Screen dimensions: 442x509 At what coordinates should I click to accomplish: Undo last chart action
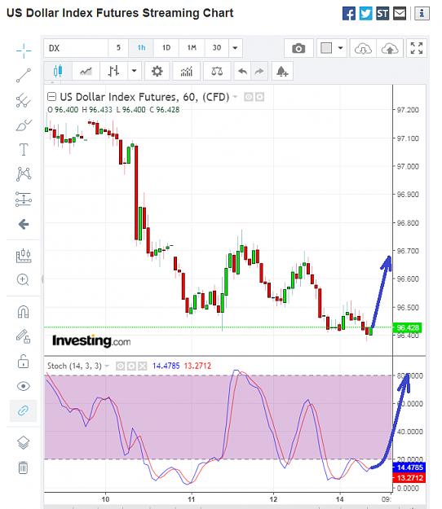coord(242,71)
